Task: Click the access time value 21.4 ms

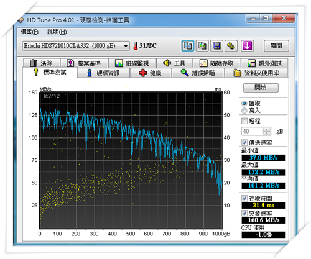Action: coord(264,206)
